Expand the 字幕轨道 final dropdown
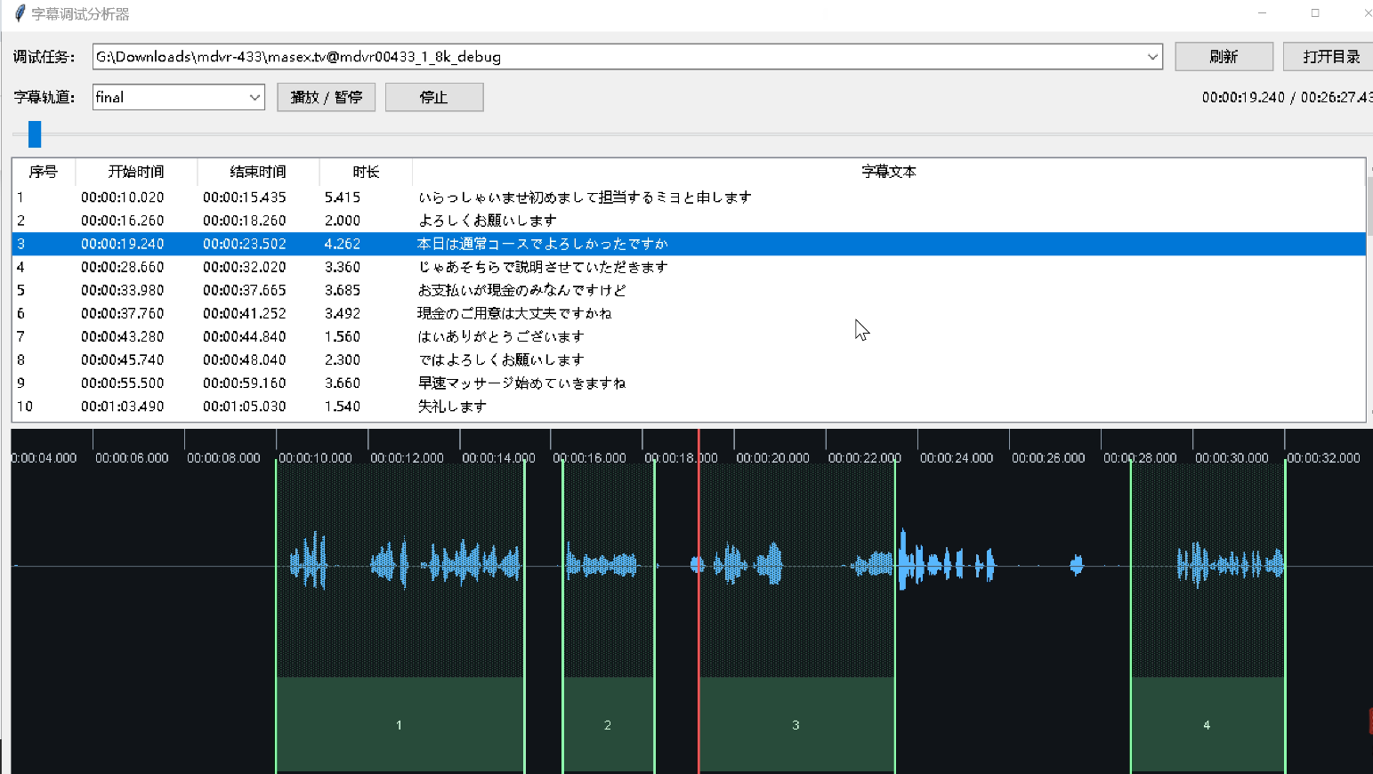 tap(254, 97)
